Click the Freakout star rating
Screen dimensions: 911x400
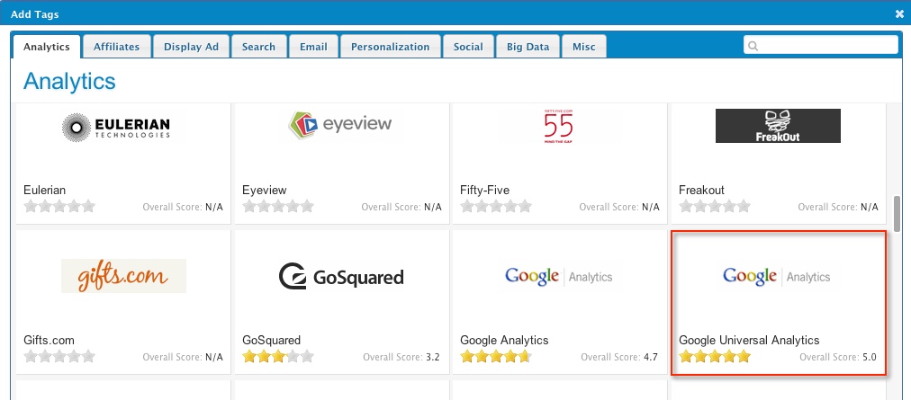715,206
